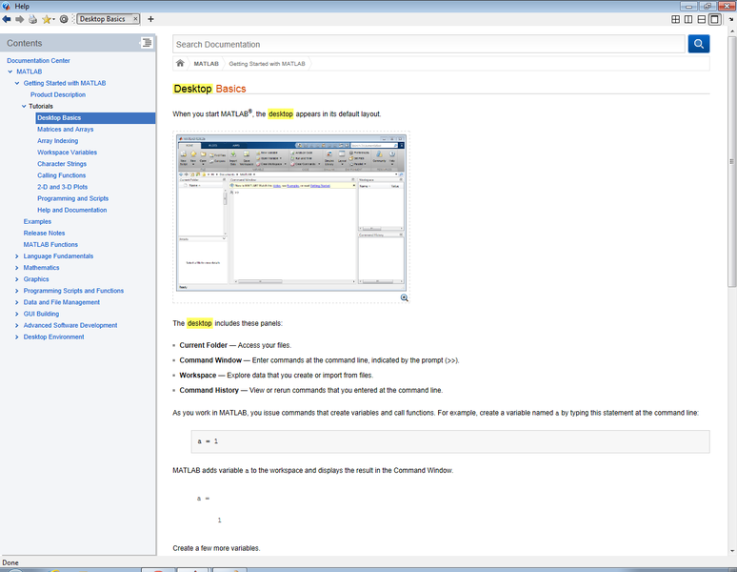Viewport: 737px width, 572px height.
Task: Click the scrollbar up arrow
Action: [x=732, y=31]
